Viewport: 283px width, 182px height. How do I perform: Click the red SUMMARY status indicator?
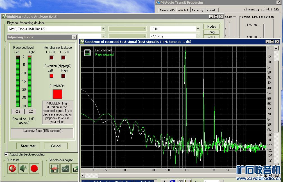57,94
